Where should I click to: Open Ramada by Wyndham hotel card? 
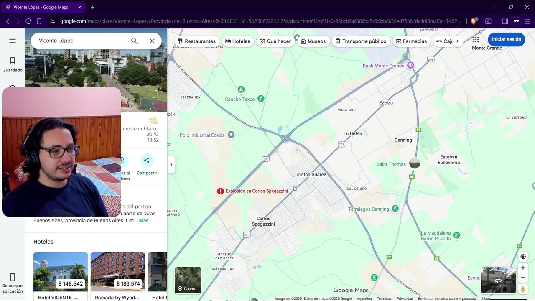tap(118, 276)
